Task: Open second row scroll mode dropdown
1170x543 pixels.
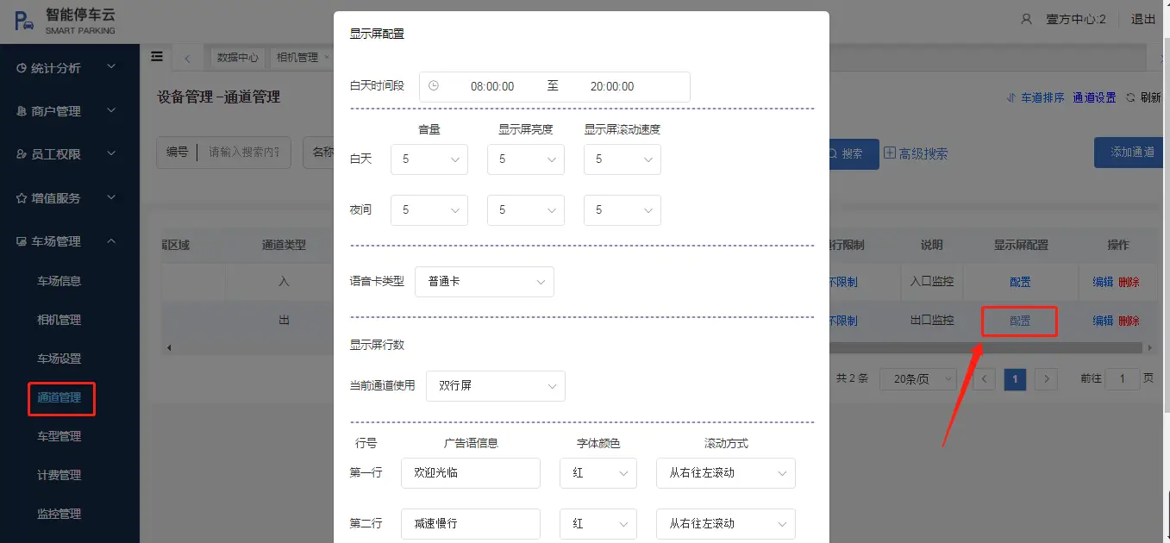Action: coord(725,523)
